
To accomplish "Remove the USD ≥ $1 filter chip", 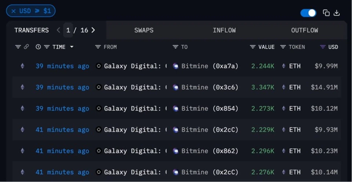I will [13, 11].
